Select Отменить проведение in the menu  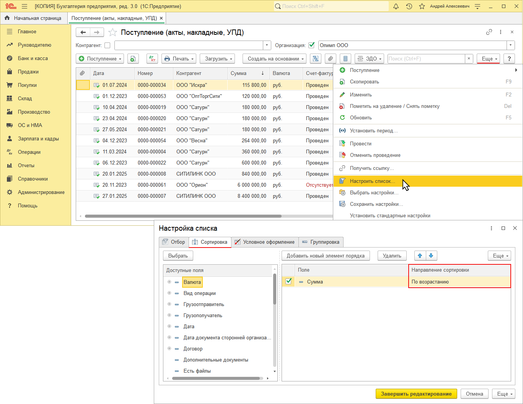[428, 155]
